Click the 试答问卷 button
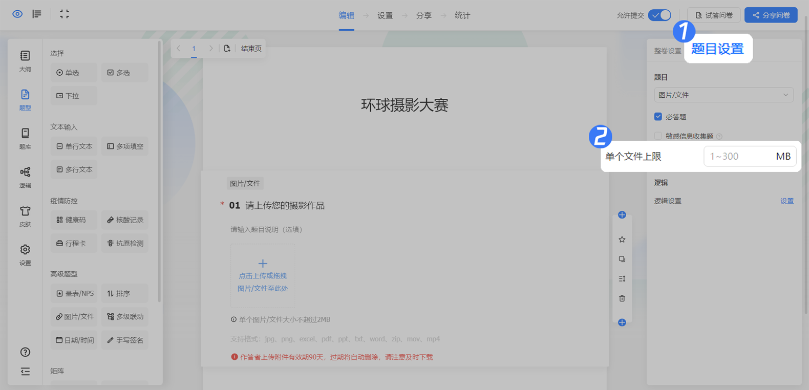 pyautogui.click(x=714, y=15)
